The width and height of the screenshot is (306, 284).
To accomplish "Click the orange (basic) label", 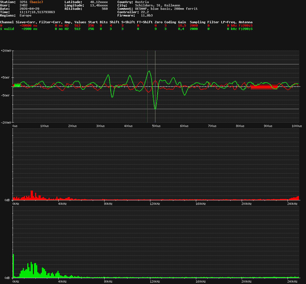I will (x=36, y=2).
